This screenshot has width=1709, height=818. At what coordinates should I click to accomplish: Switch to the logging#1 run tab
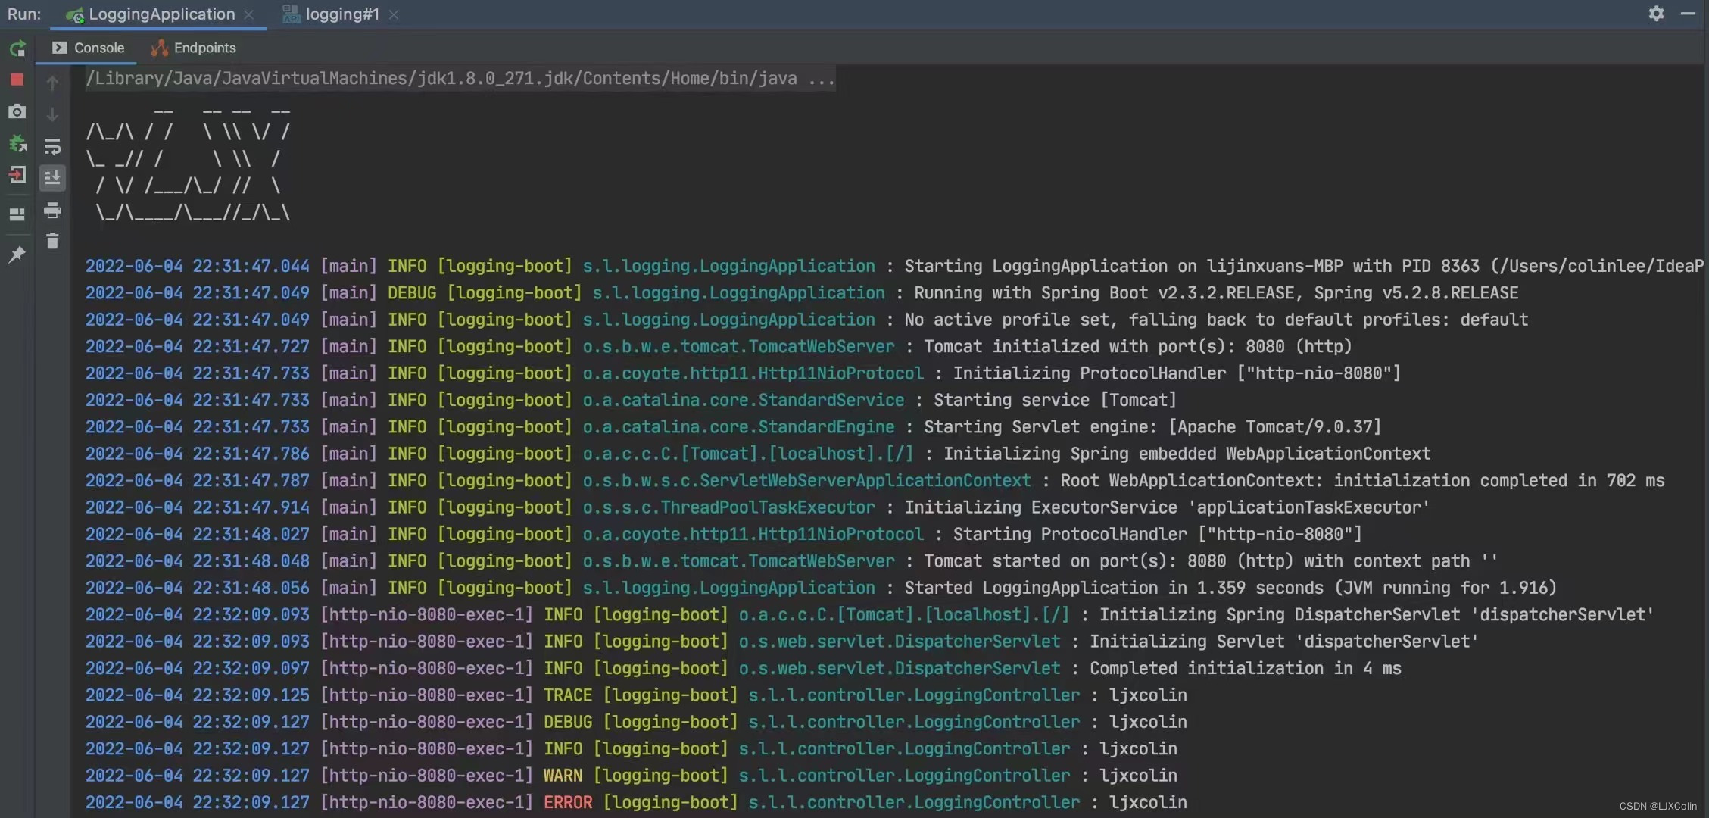[341, 14]
